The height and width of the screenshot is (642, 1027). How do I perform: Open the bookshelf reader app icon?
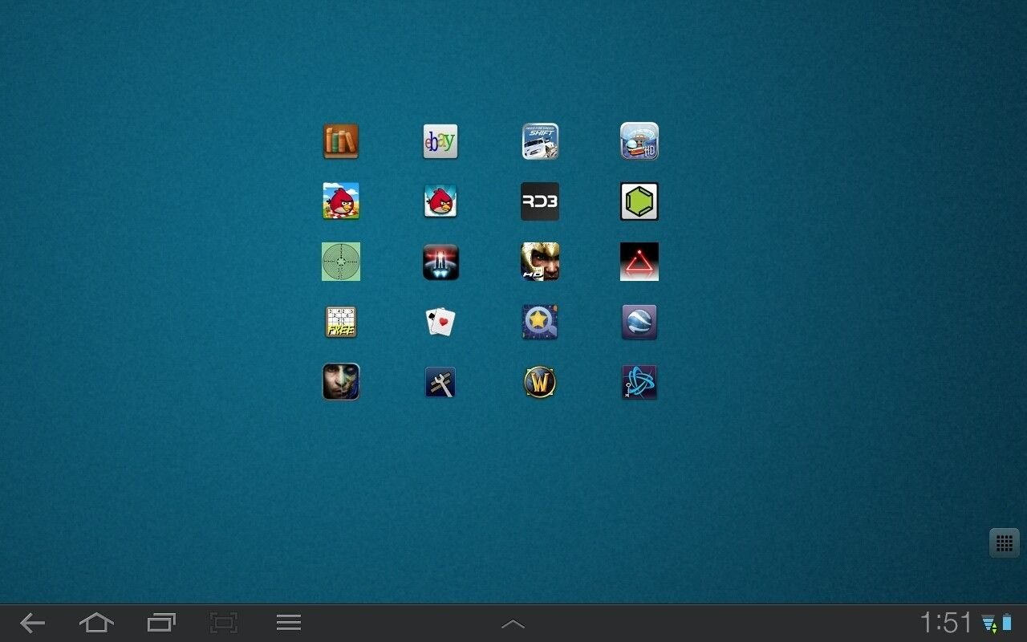point(341,141)
